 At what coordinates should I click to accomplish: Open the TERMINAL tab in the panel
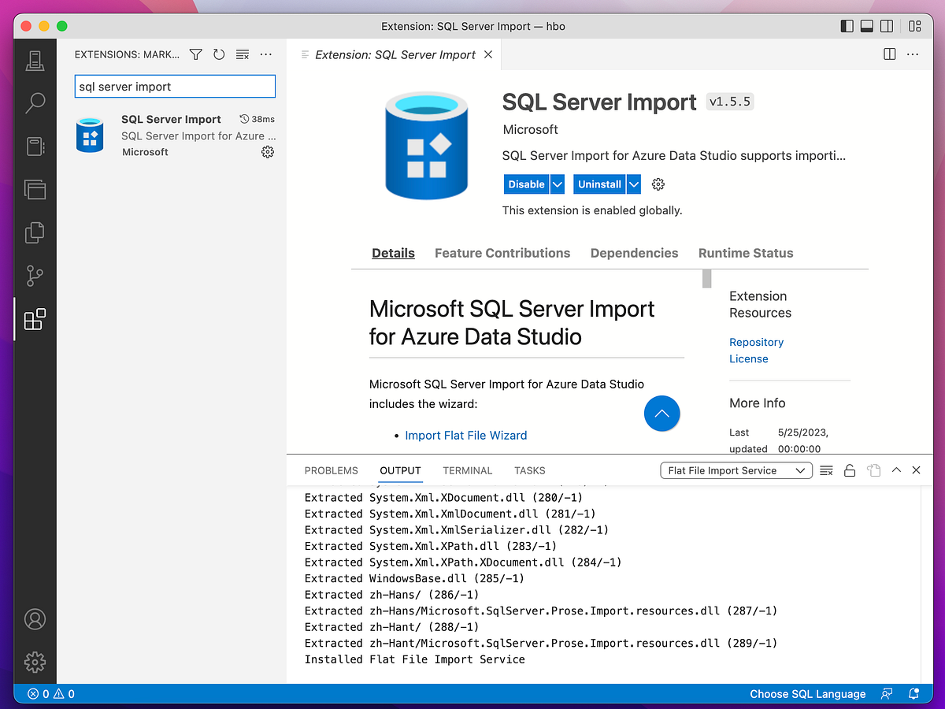467,470
